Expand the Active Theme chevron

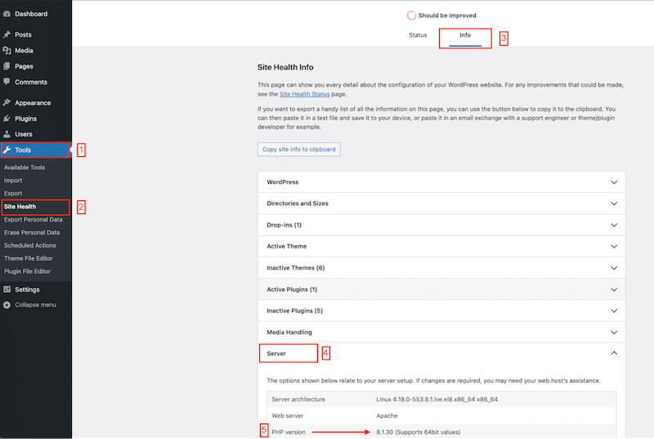(x=614, y=246)
